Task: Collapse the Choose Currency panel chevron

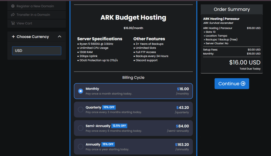Action: click(x=60, y=37)
